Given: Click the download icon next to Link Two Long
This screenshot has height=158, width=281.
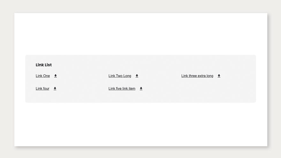Looking at the screenshot, I should [137, 76].
